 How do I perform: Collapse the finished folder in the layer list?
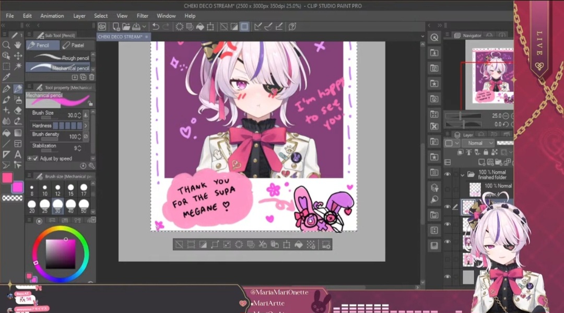pyautogui.click(x=463, y=175)
